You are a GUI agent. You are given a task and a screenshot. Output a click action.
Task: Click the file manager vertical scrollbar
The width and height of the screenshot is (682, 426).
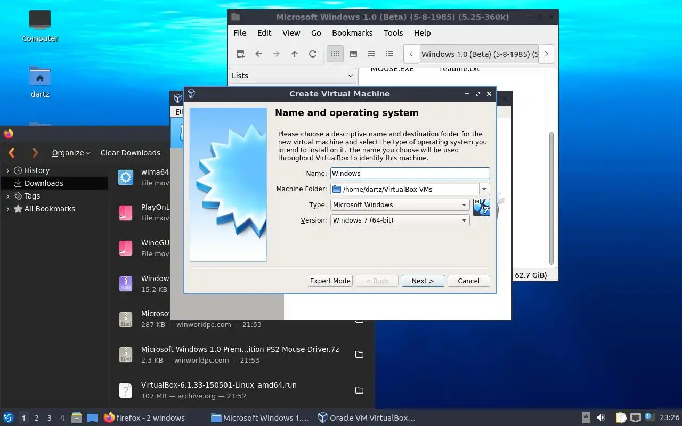(551, 198)
